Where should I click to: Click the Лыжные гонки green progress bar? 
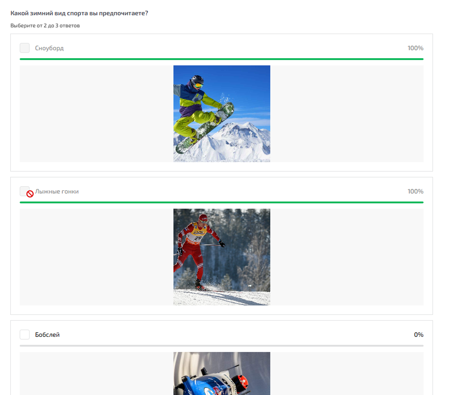(221, 202)
